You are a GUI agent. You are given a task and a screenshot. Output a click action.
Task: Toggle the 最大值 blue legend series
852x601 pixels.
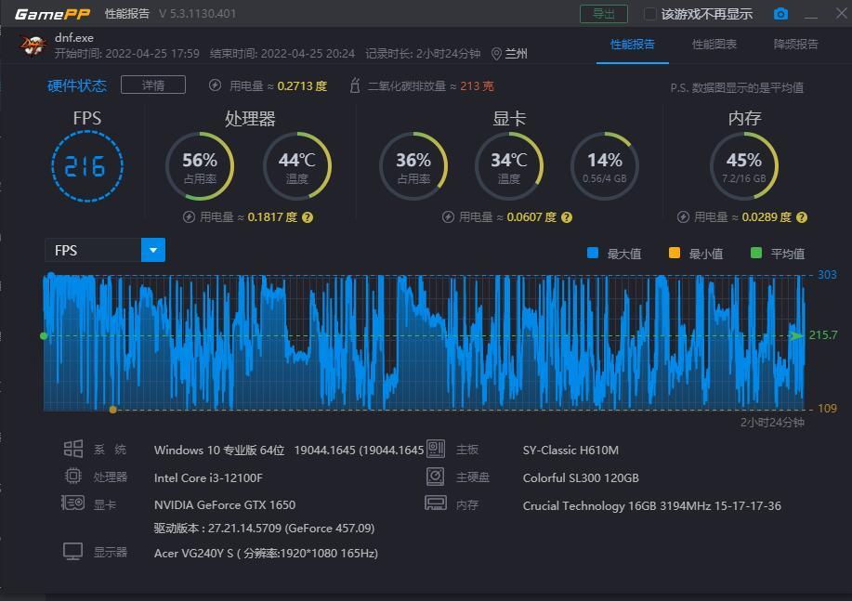[x=593, y=254]
